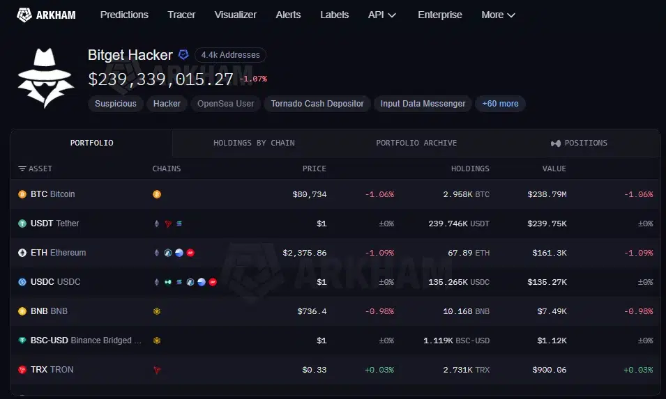Click the $736.4 BNB price
This screenshot has width=666, height=399.
click(312, 311)
